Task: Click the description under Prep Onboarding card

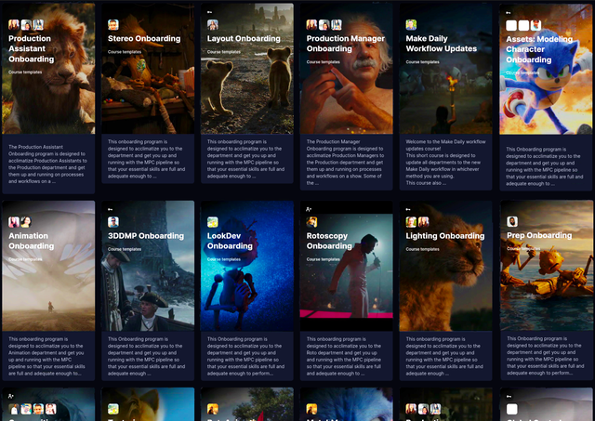Action: pos(546,356)
